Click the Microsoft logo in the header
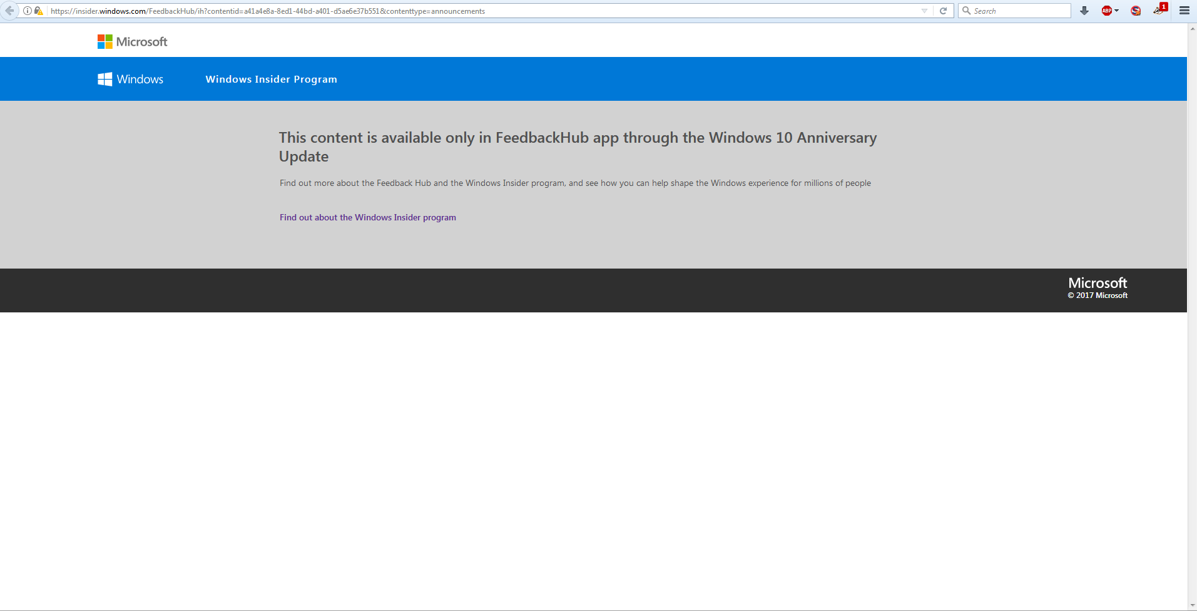This screenshot has height=611, width=1197. click(x=133, y=42)
